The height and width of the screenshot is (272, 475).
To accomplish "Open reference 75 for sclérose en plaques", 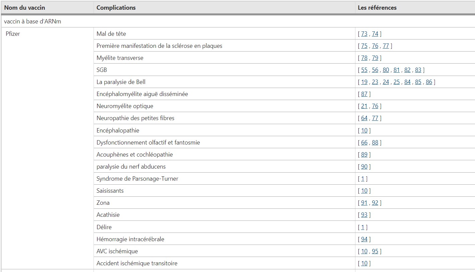I will (x=364, y=46).
